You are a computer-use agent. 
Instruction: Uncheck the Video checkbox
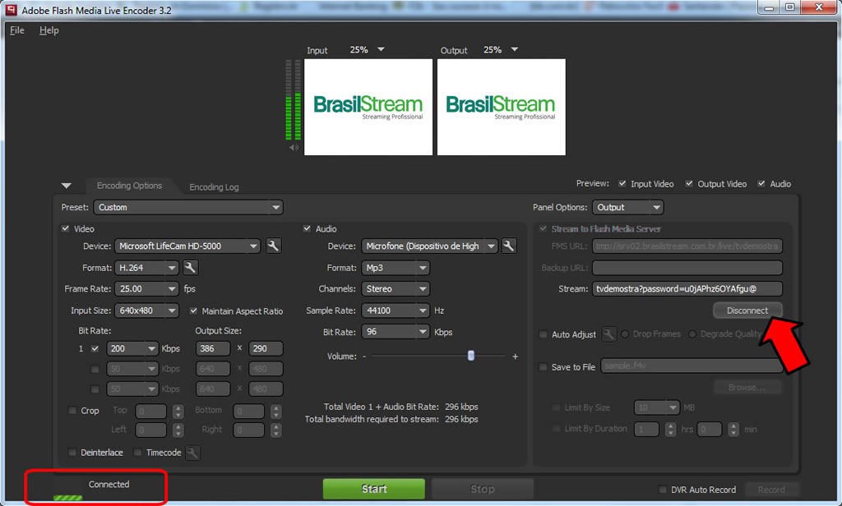click(x=66, y=228)
